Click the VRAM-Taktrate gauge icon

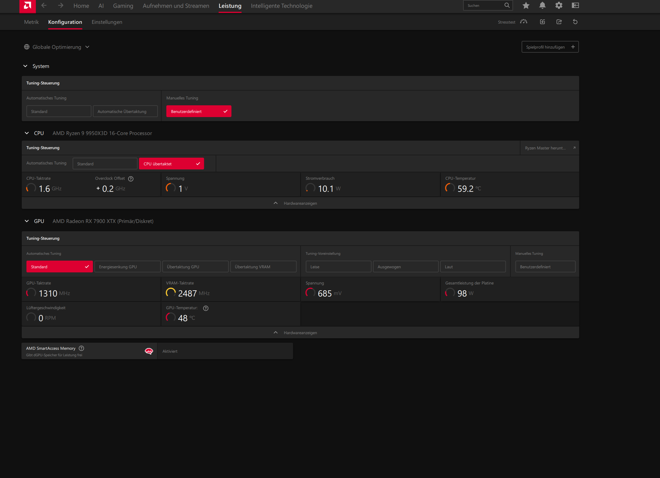coord(171,292)
